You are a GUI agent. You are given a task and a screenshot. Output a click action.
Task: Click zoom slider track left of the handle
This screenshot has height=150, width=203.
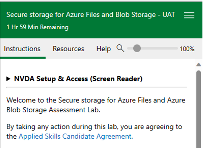point(130,49)
